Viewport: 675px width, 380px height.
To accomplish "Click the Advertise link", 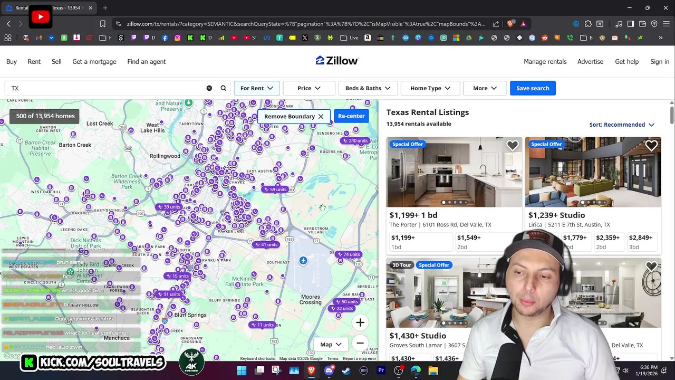I will click(590, 62).
